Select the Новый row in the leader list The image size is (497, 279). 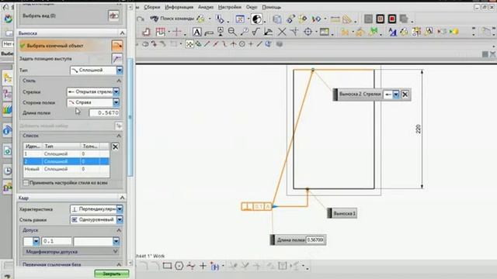point(66,169)
